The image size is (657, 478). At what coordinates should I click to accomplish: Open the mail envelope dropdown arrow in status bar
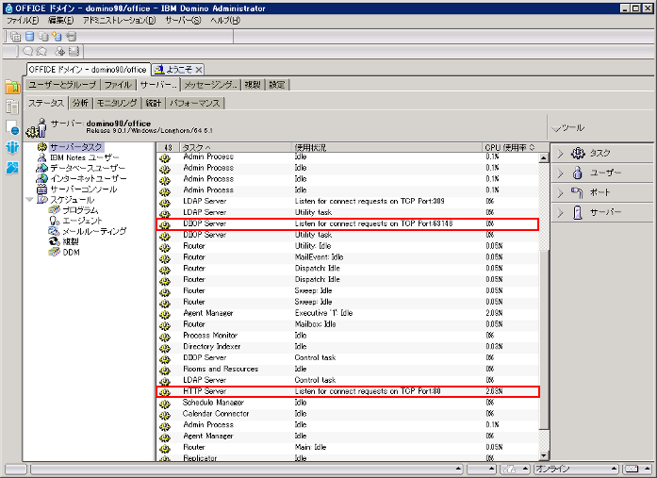click(648, 469)
